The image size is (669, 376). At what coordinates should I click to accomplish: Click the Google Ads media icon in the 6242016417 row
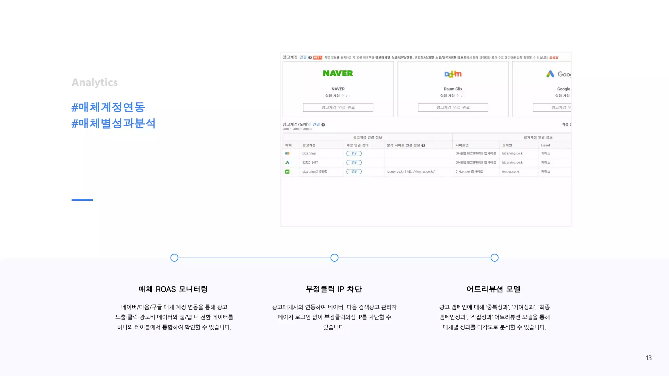click(x=287, y=163)
